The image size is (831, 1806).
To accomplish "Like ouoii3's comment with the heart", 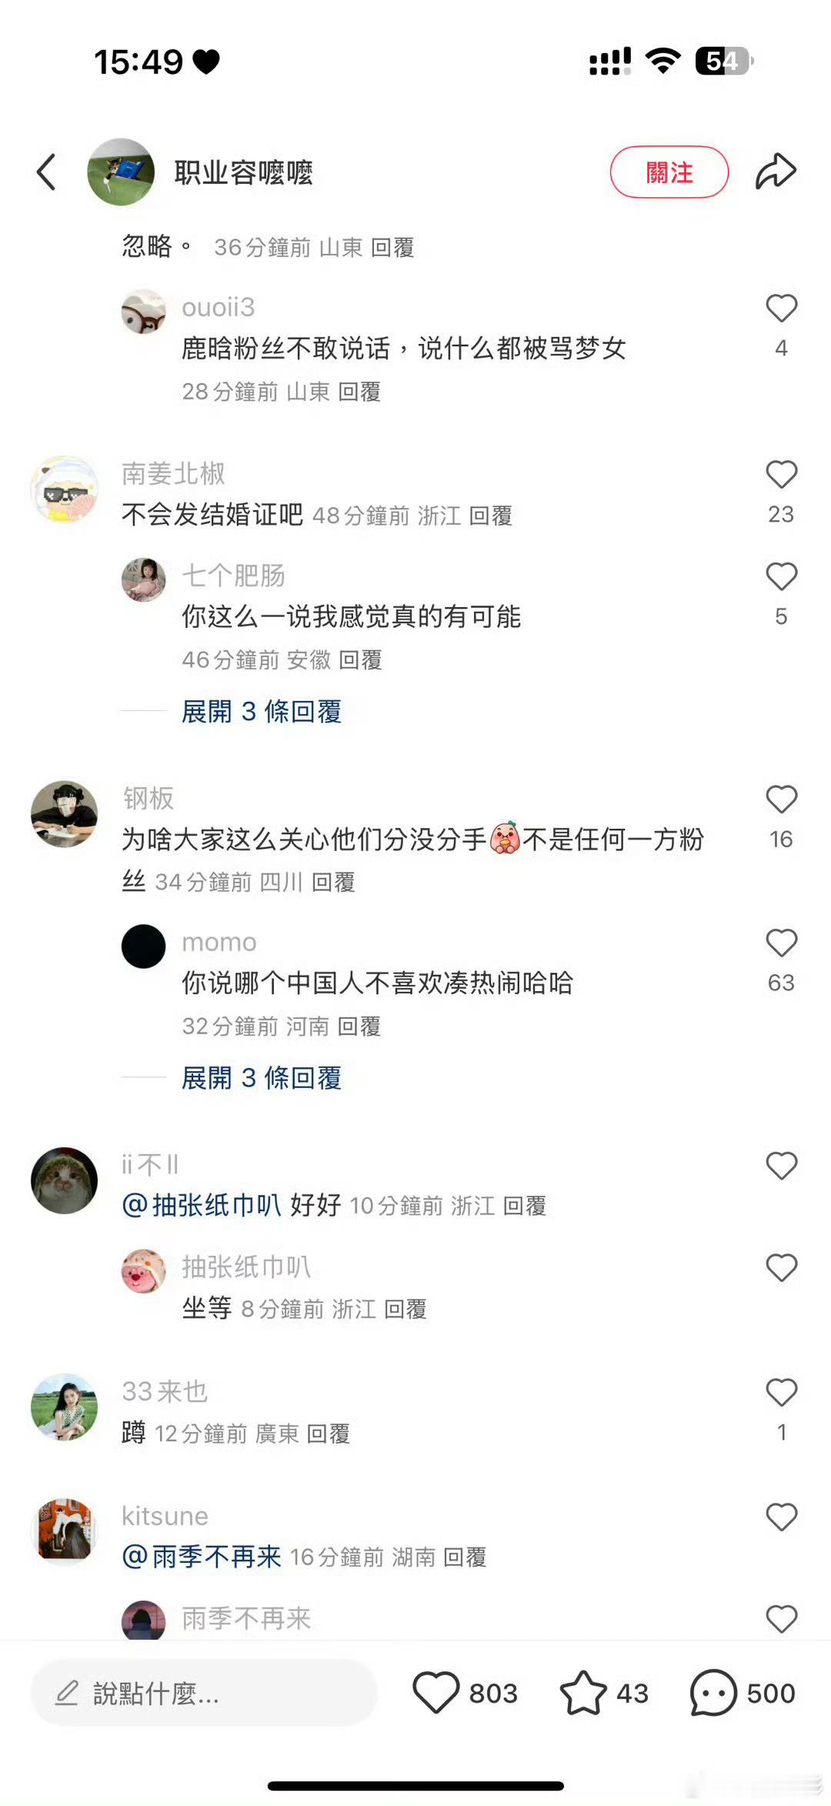I will [x=781, y=309].
